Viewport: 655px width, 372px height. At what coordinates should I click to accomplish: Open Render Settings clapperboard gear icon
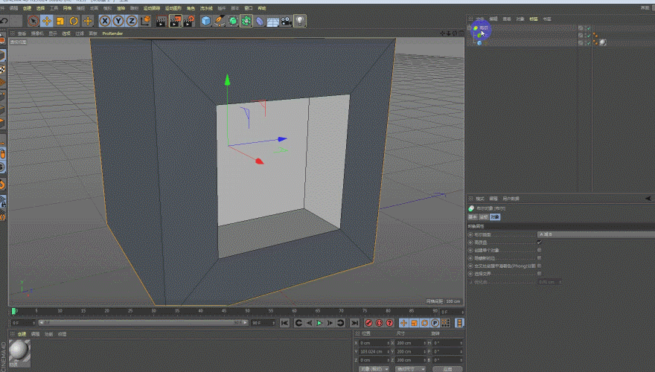point(189,21)
